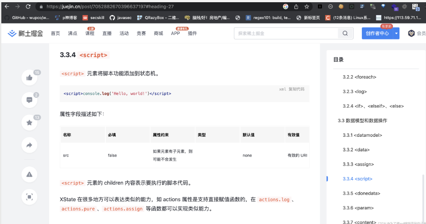
Task: Open the QRazyBox bookmark
Action: [158, 18]
